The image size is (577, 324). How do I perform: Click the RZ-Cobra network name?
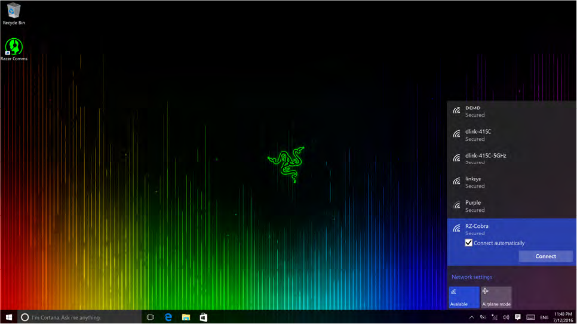[x=477, y=226]
